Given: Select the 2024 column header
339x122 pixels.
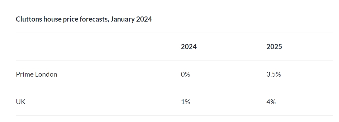Looking at the screenshot, I should [189, 47].
